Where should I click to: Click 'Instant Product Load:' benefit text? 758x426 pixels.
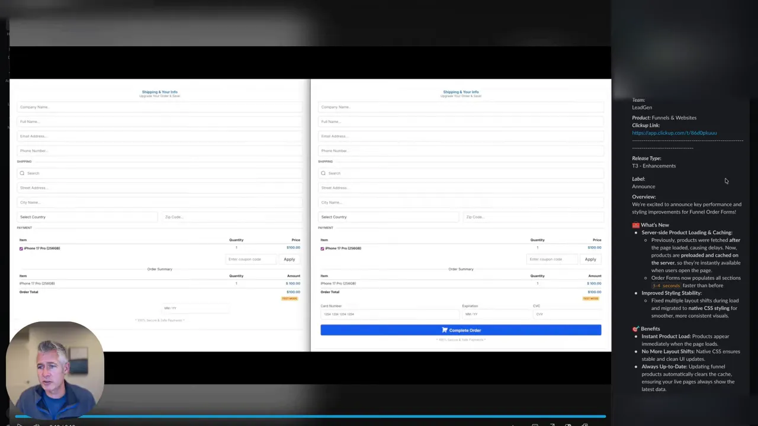[x=666, y=337]
